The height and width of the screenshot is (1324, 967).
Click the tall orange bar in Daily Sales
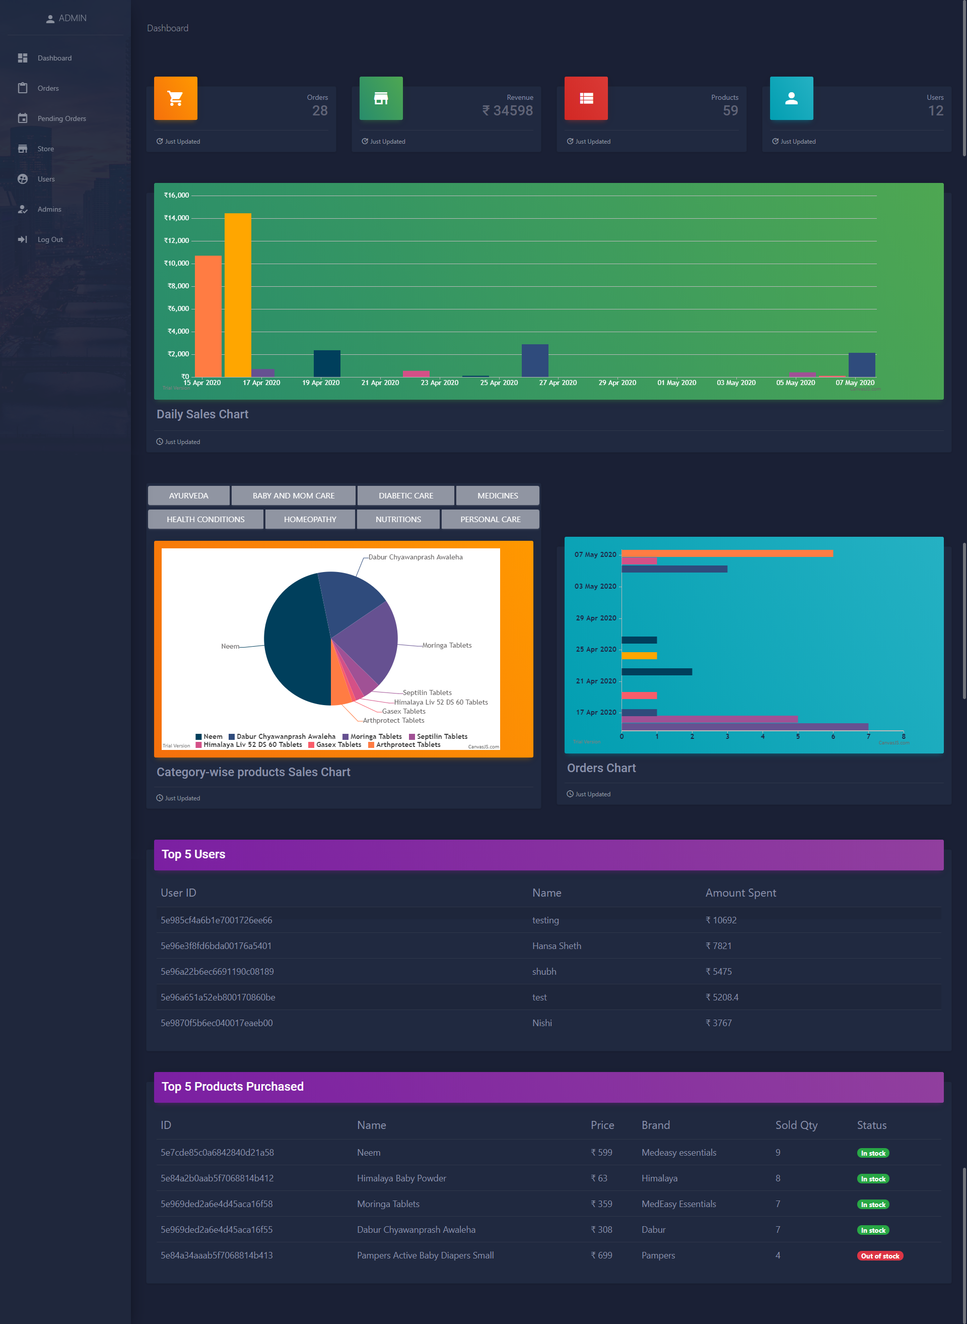[x=208, y=317]
